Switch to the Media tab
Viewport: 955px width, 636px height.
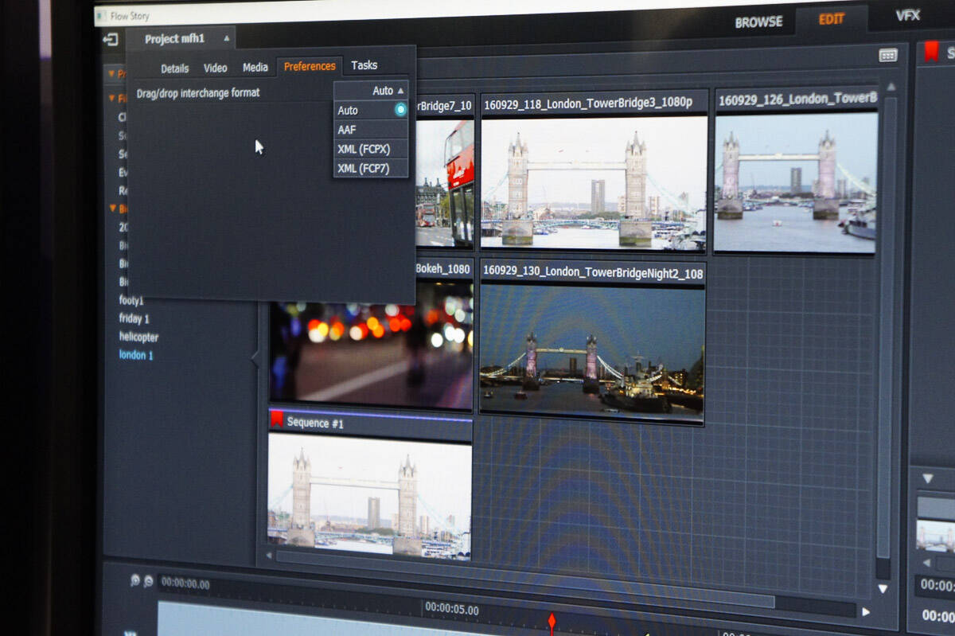click(x=255, y=68)
